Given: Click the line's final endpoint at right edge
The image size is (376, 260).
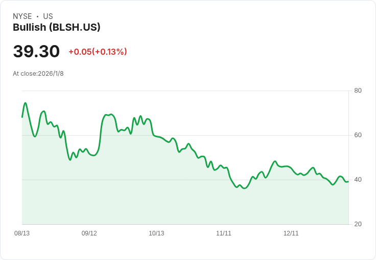Looking at the screenshot, I should click(348, 182).
